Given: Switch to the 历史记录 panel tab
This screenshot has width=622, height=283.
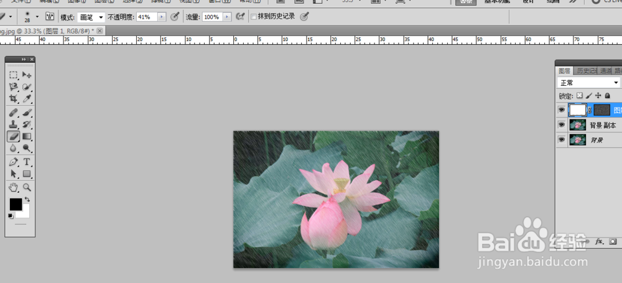Looking at the screenshot, I should (x=587, y=71).
